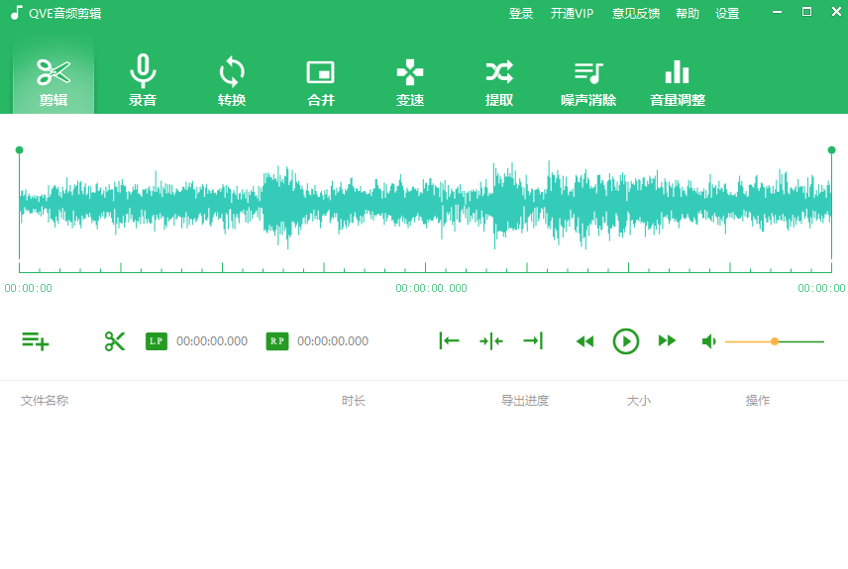This screenshot has width=848, height=569.
Task: Set right point with RP button
Action: point(277,341)
